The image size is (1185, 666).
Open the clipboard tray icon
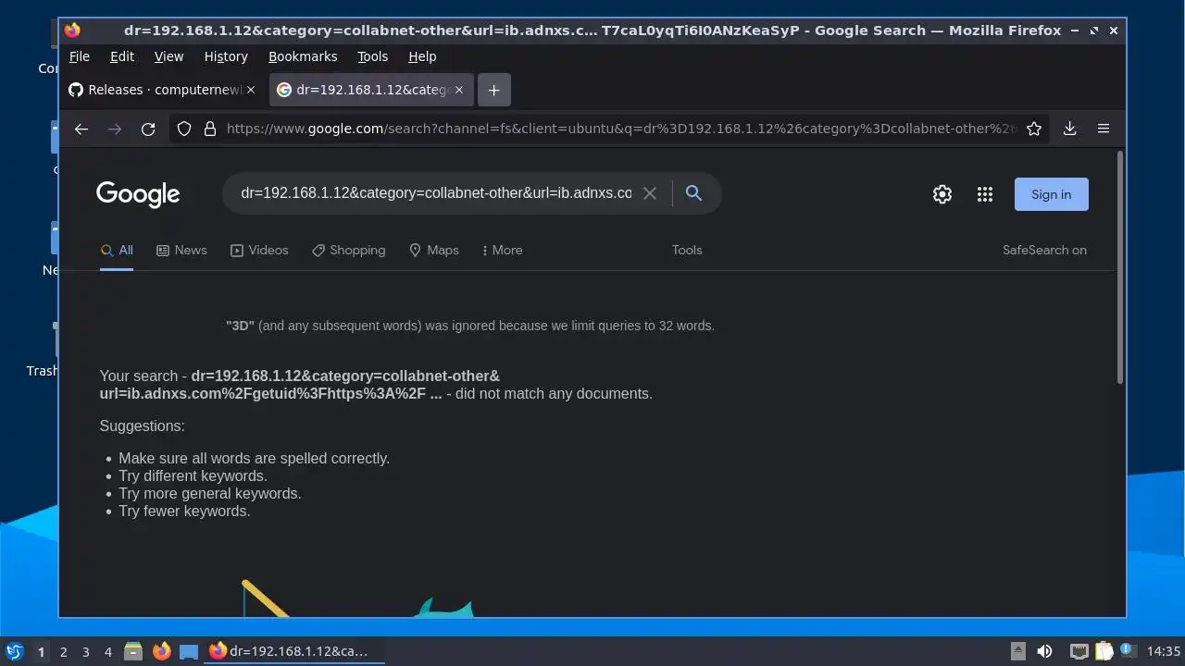(1104, 651)
